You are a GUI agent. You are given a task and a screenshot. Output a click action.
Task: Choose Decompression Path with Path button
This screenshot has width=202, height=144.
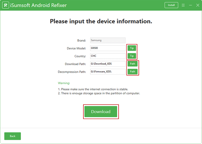[x=132, y=72]
